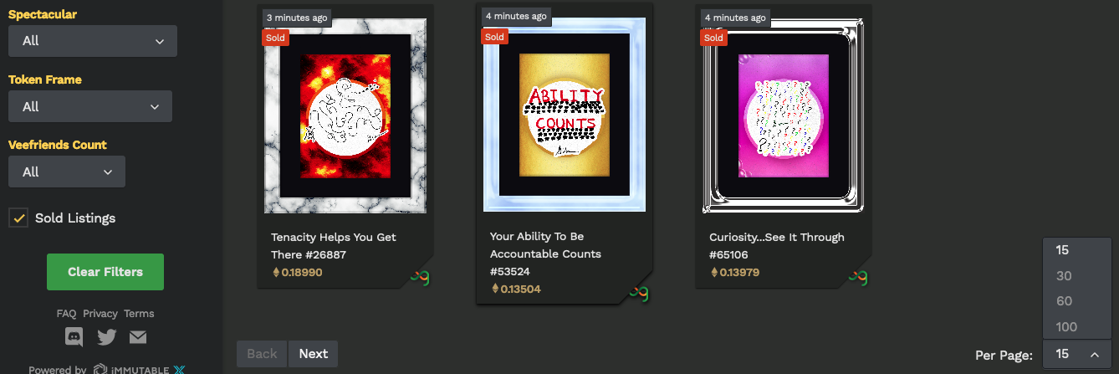Go to the Next page
Screen dimensions: 1119x374
[314, 354]
